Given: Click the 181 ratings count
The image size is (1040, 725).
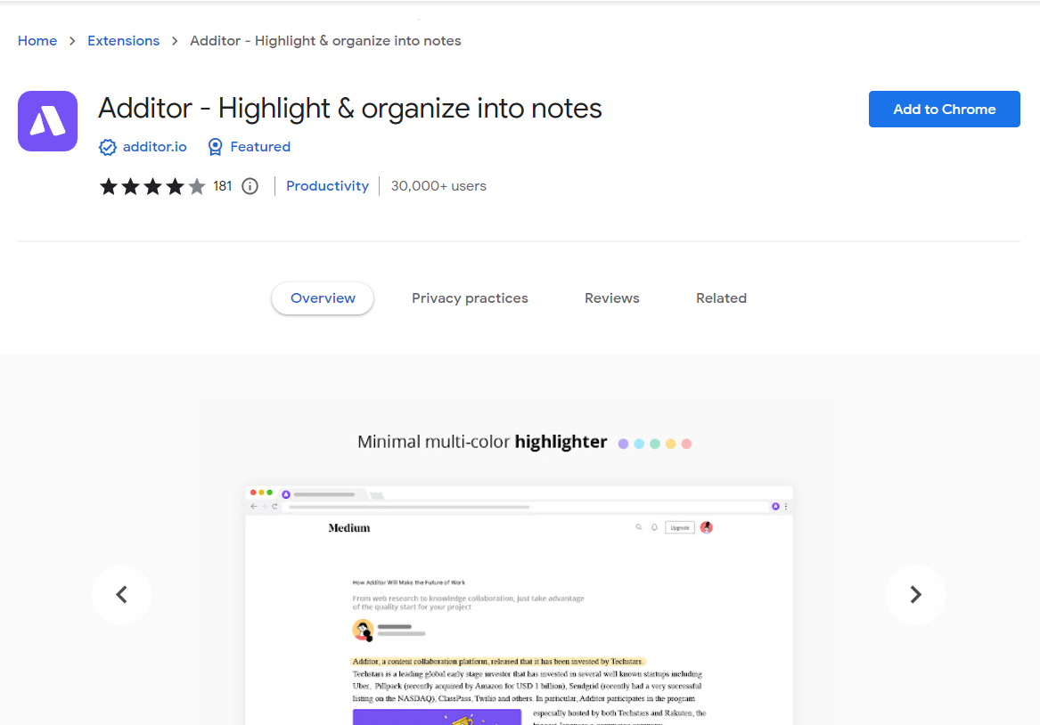Looking at the screenshot, I should [x=222, y=186].
